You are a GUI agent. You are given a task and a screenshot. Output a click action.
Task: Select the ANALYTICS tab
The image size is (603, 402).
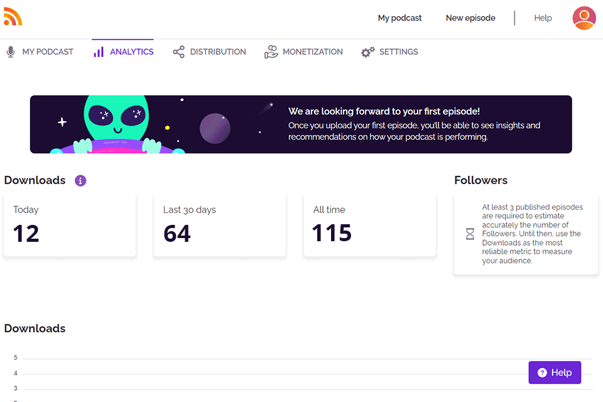pos(124,52)
